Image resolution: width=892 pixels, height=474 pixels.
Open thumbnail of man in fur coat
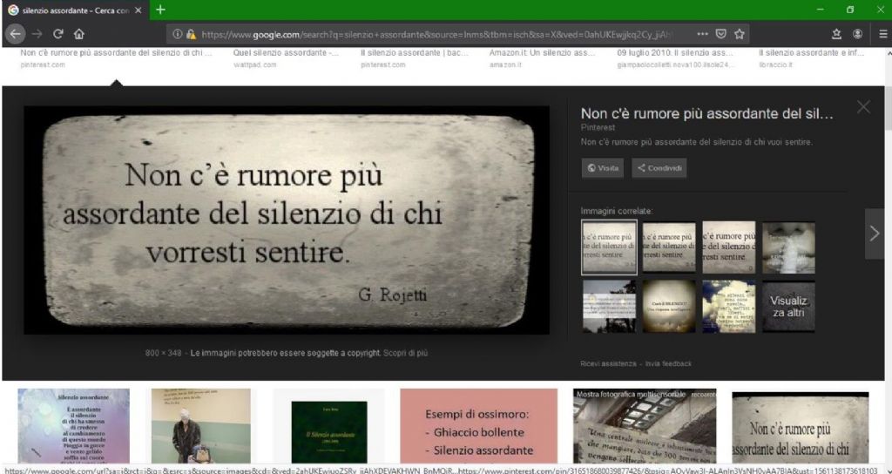(x=201, y=425)
